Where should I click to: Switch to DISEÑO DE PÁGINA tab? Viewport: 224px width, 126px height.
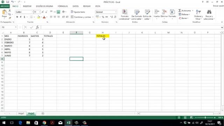click(44, 6)
